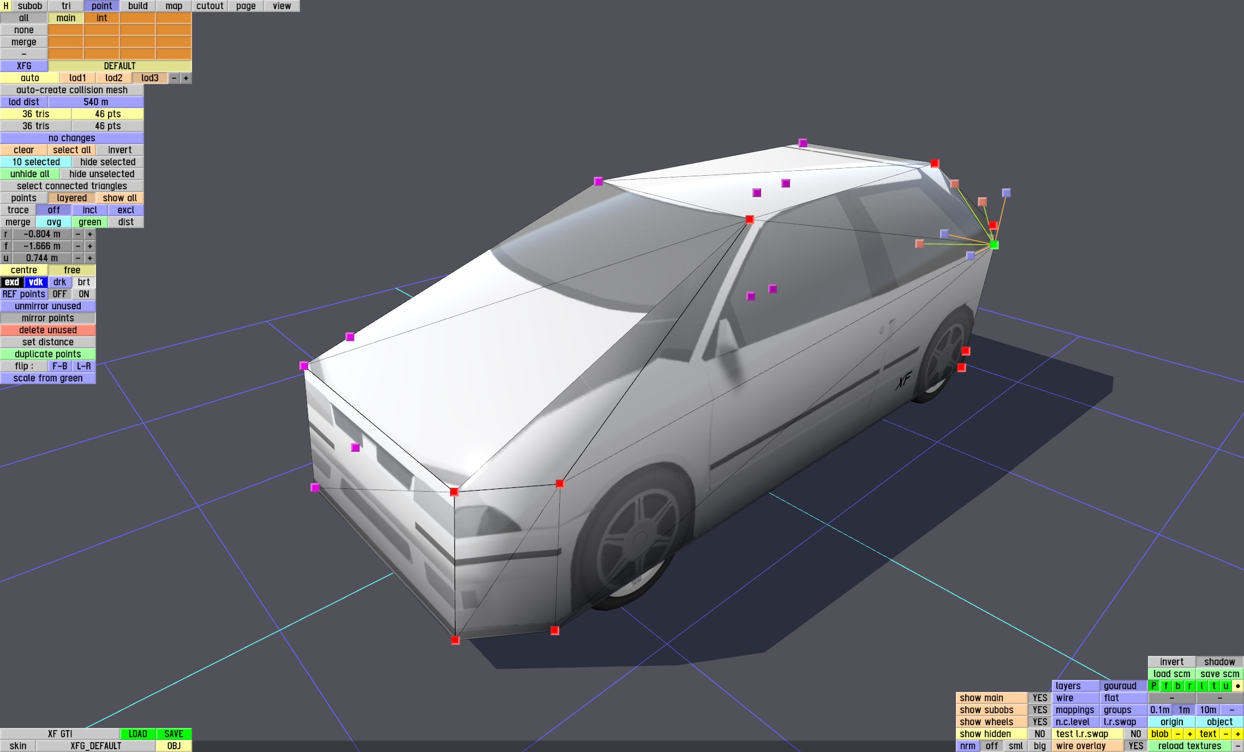This screenshot has height=752, width=1244.
Task: Click plus button next to lod3
Action: tap(186, 78)
